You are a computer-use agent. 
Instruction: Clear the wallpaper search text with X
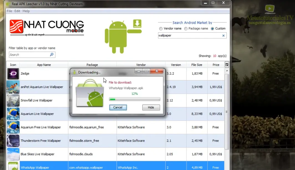point(223,35)
